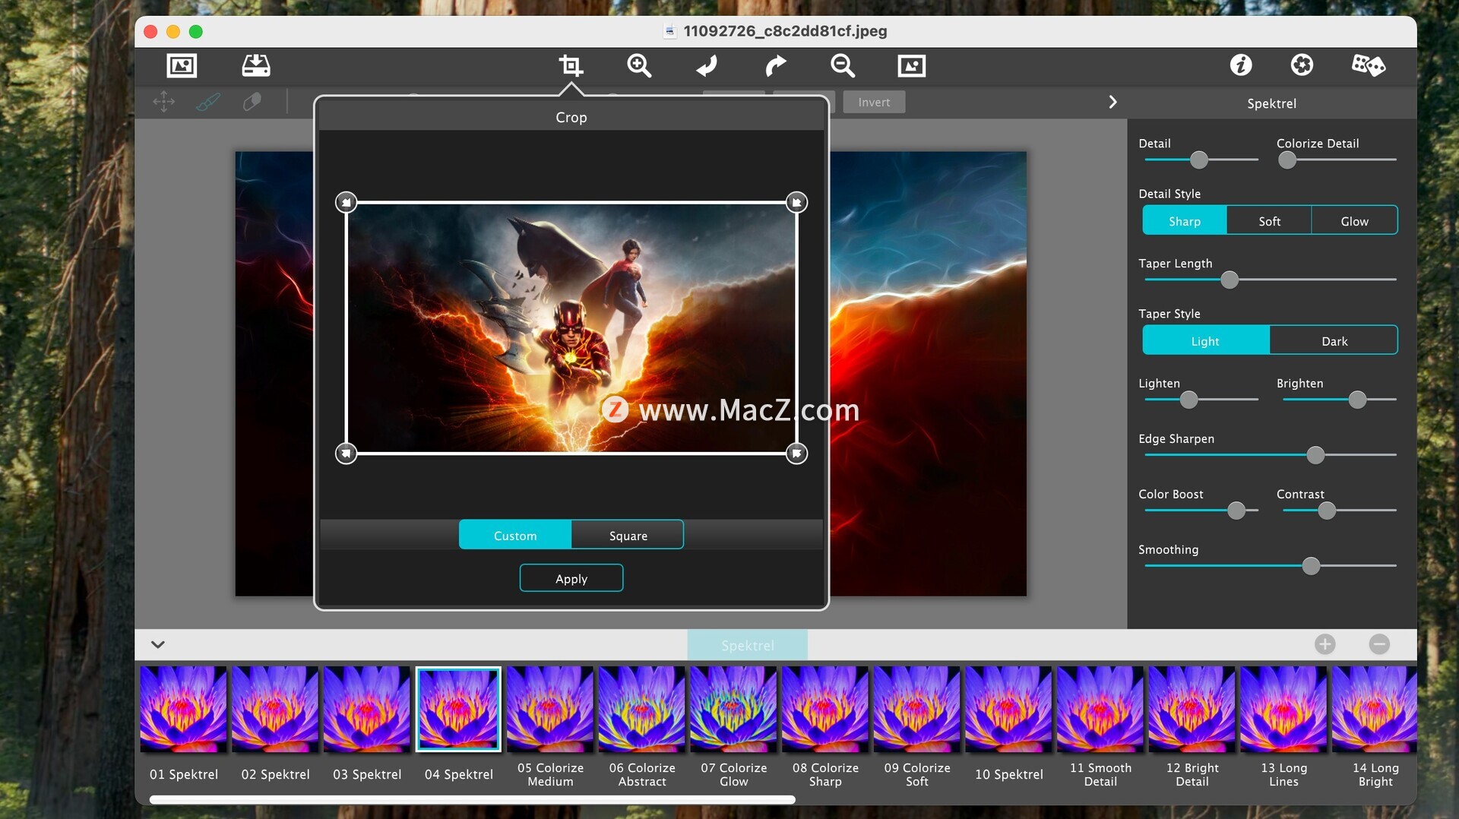Choose Square crop mode
This screenshot has height=819, width=1459.
628,535
